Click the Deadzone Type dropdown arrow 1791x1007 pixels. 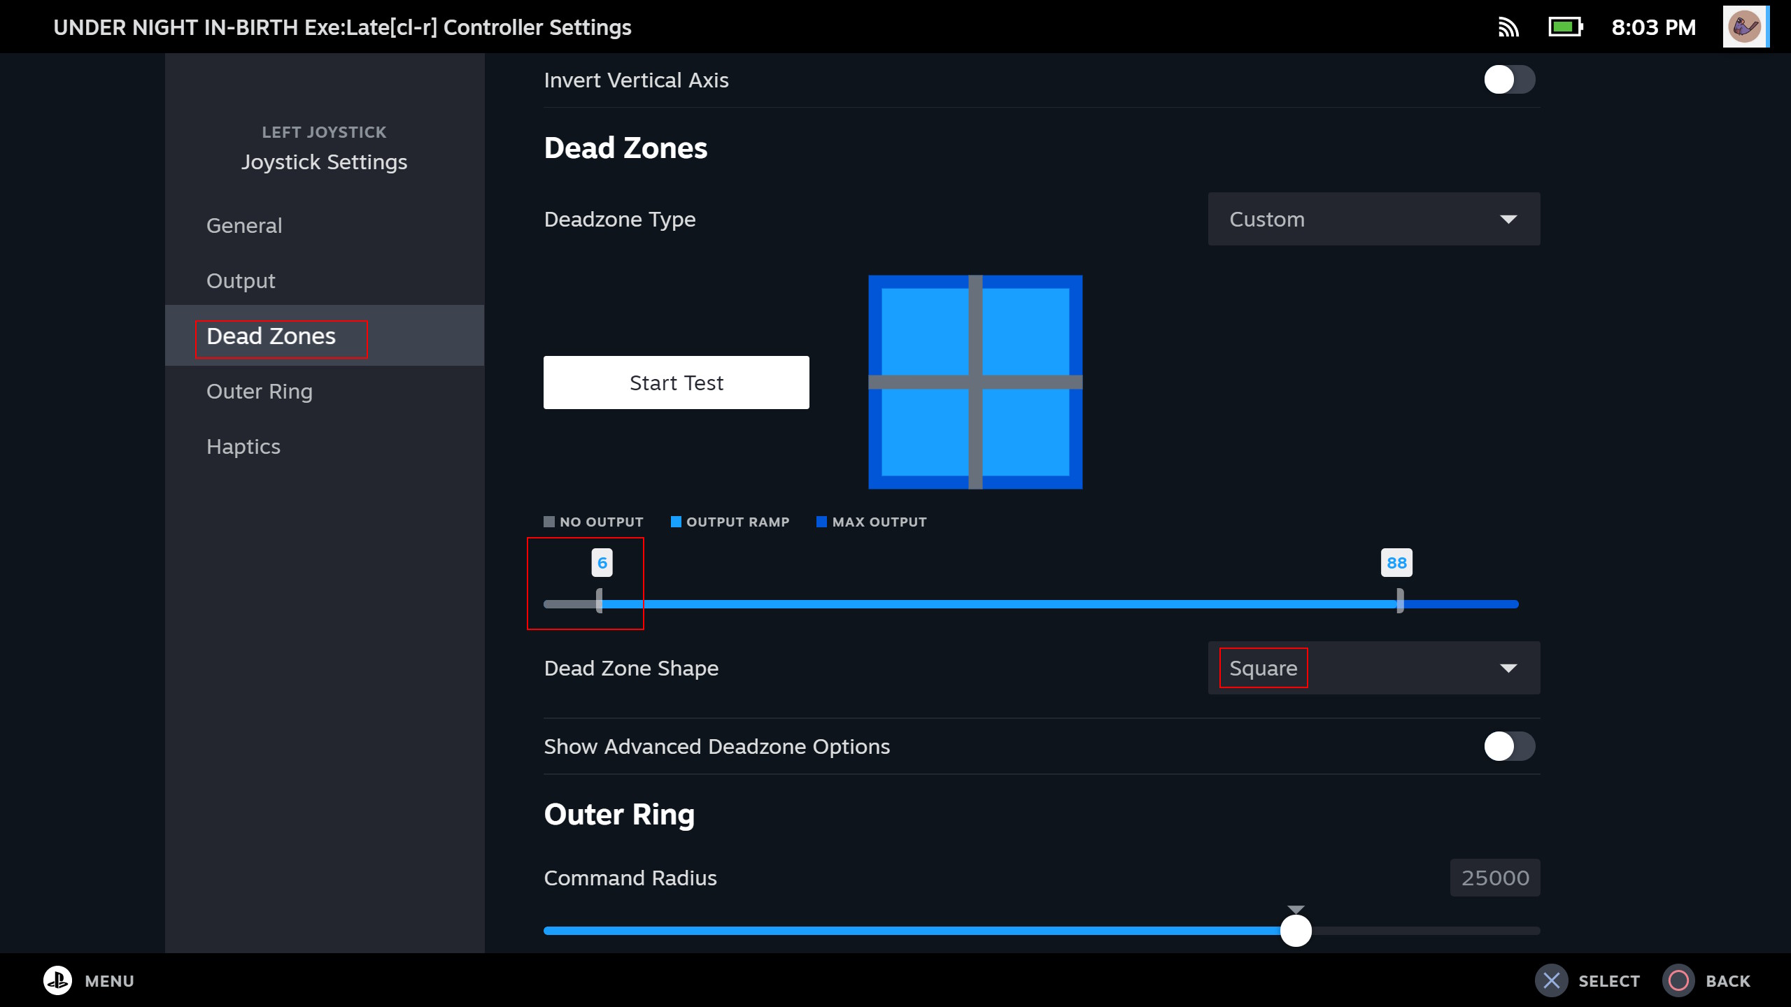point(1508,220)
